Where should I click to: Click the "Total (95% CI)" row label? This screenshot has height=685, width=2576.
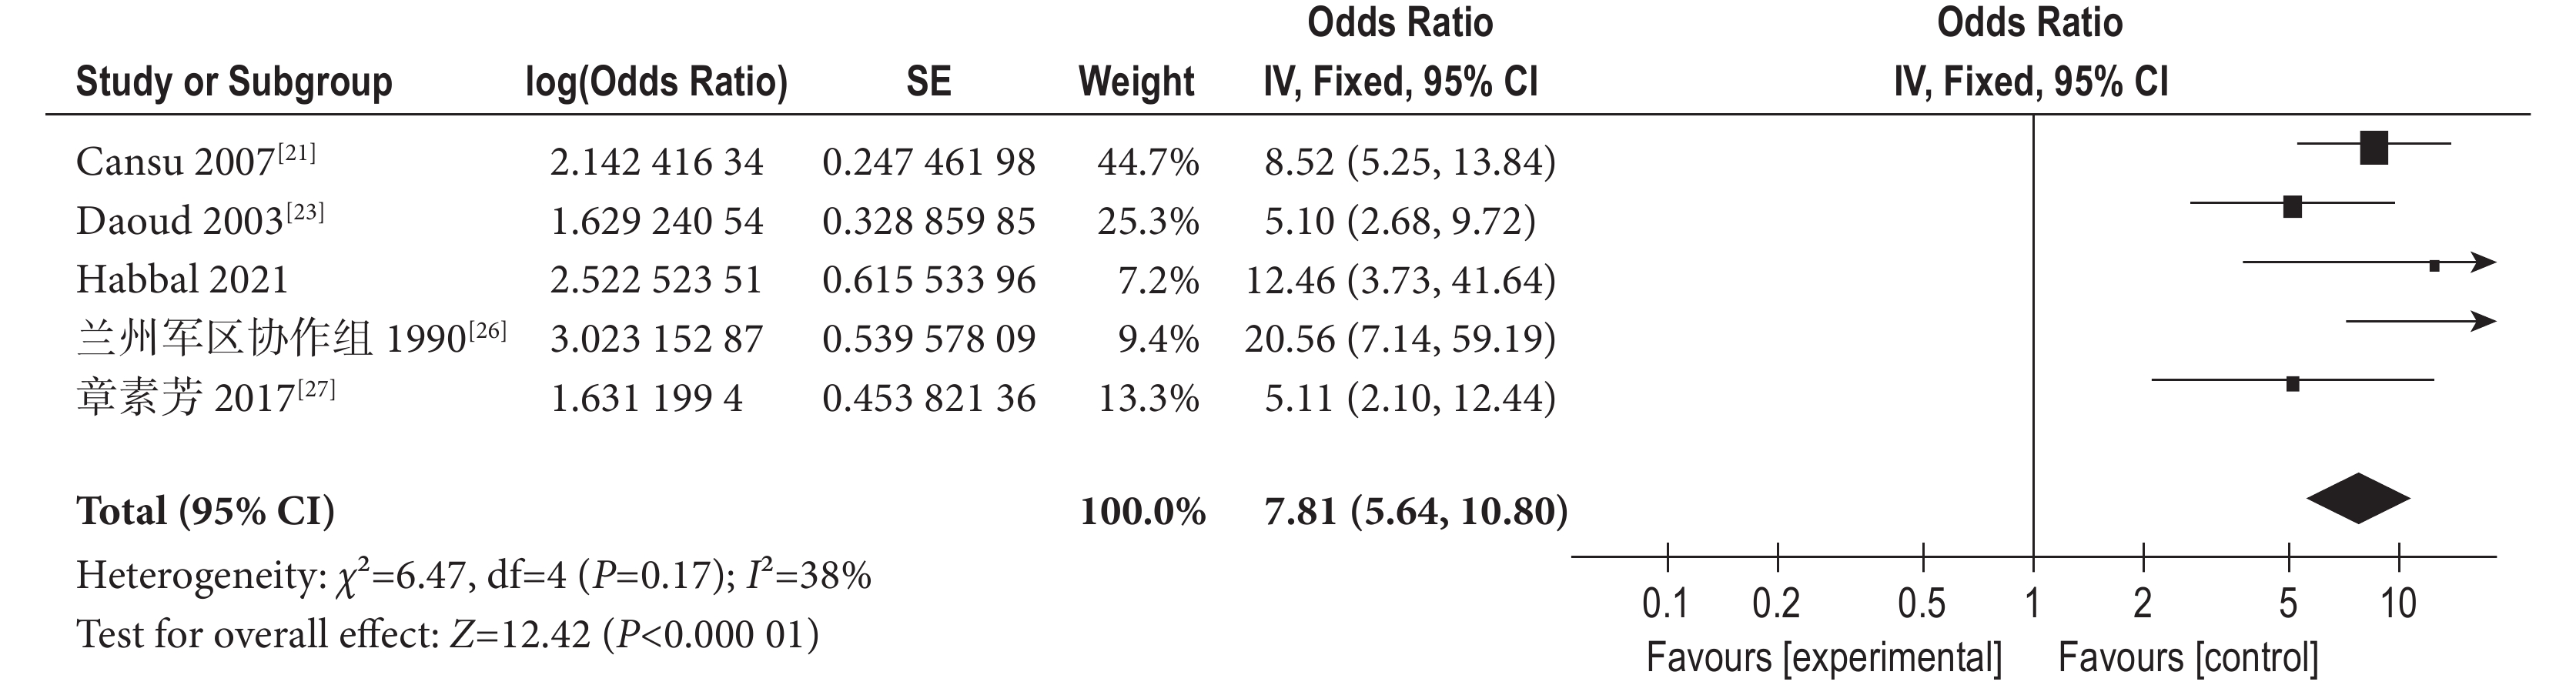coord(205,512)
